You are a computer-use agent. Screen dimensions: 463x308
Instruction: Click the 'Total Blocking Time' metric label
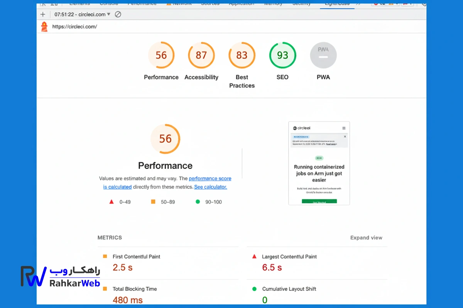[135, 289]
